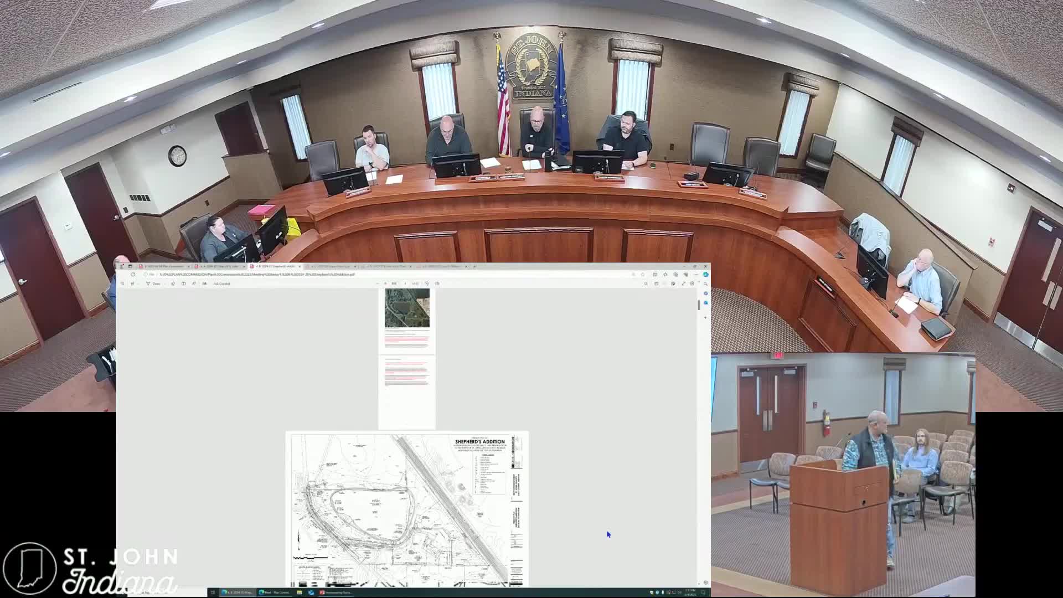Toggle PDF contents sidebar panel

point(122,283)
